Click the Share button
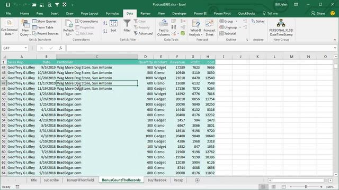339x190 pixels. click(318, 13)
